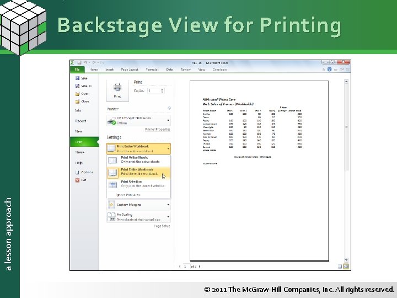Click Exit in the backstage sidebar
This screenshot has height=298, width=397.
(x=81, y=180)
